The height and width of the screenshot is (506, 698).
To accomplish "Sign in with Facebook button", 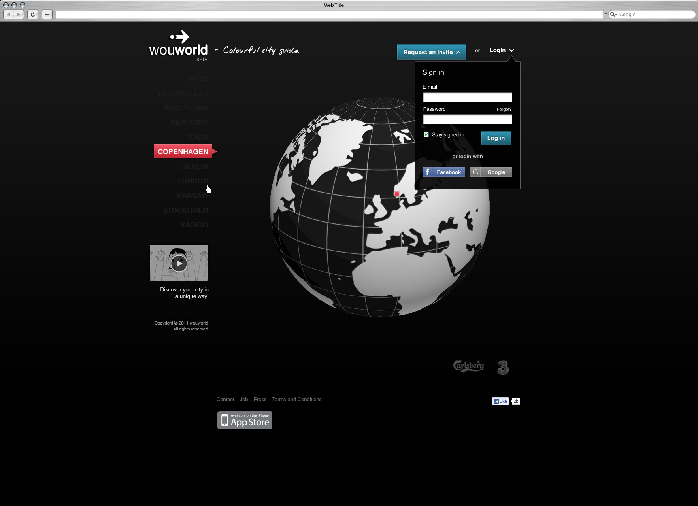I will (x=443, y=172).
